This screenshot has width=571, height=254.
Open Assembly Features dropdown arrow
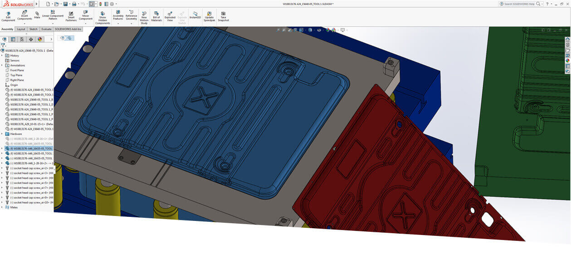[x=118, y=24]
